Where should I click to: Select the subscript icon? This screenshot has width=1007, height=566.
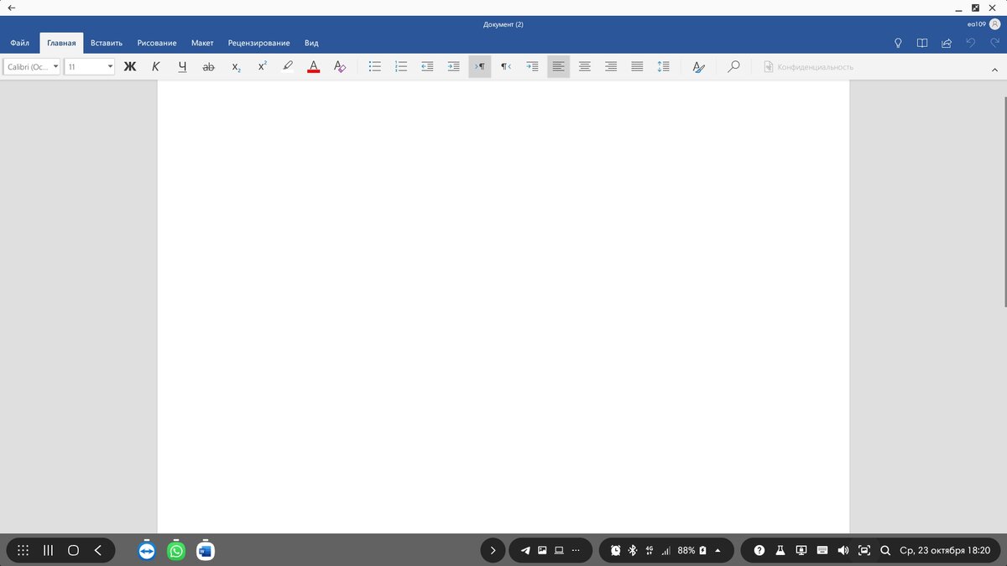coord(235,66)
